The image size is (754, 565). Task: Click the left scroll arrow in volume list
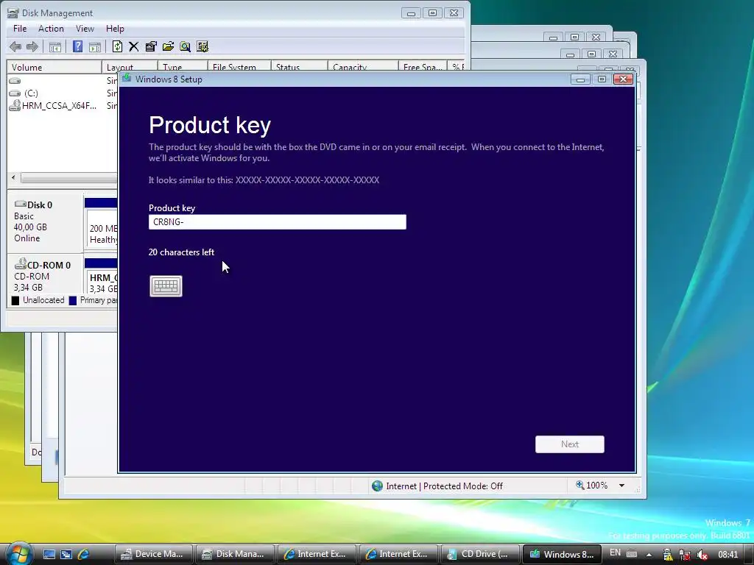(13, 178)
